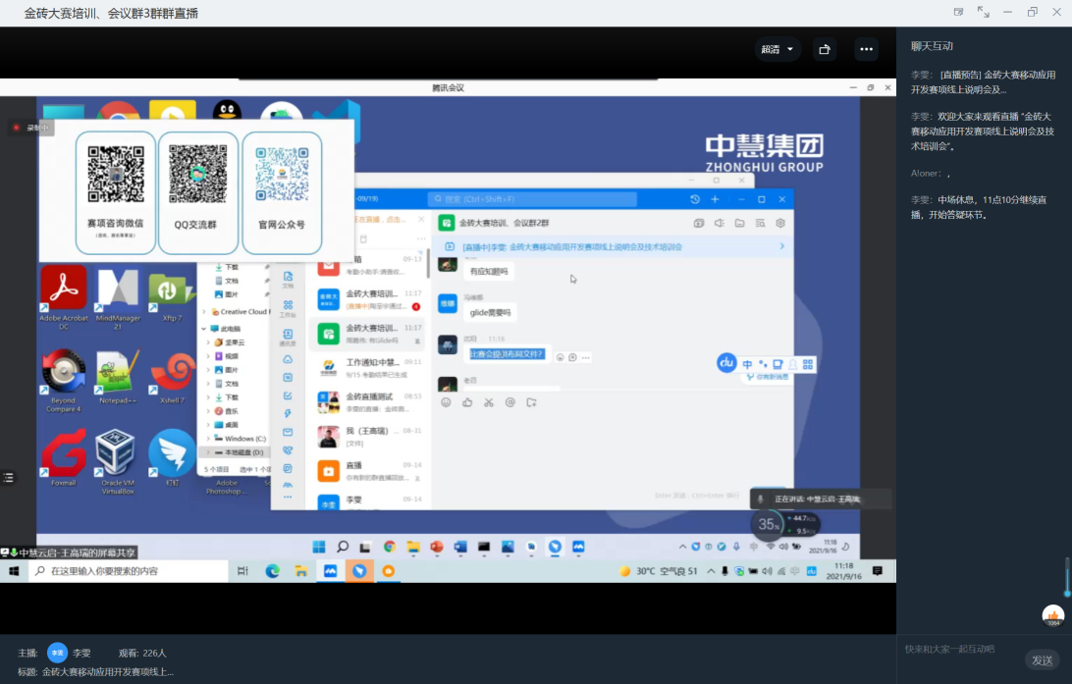Click the chat panel vertical scrollbar
This screenshot has height=684, width=1072.
pyautogui.click(x=1067, y=577)
